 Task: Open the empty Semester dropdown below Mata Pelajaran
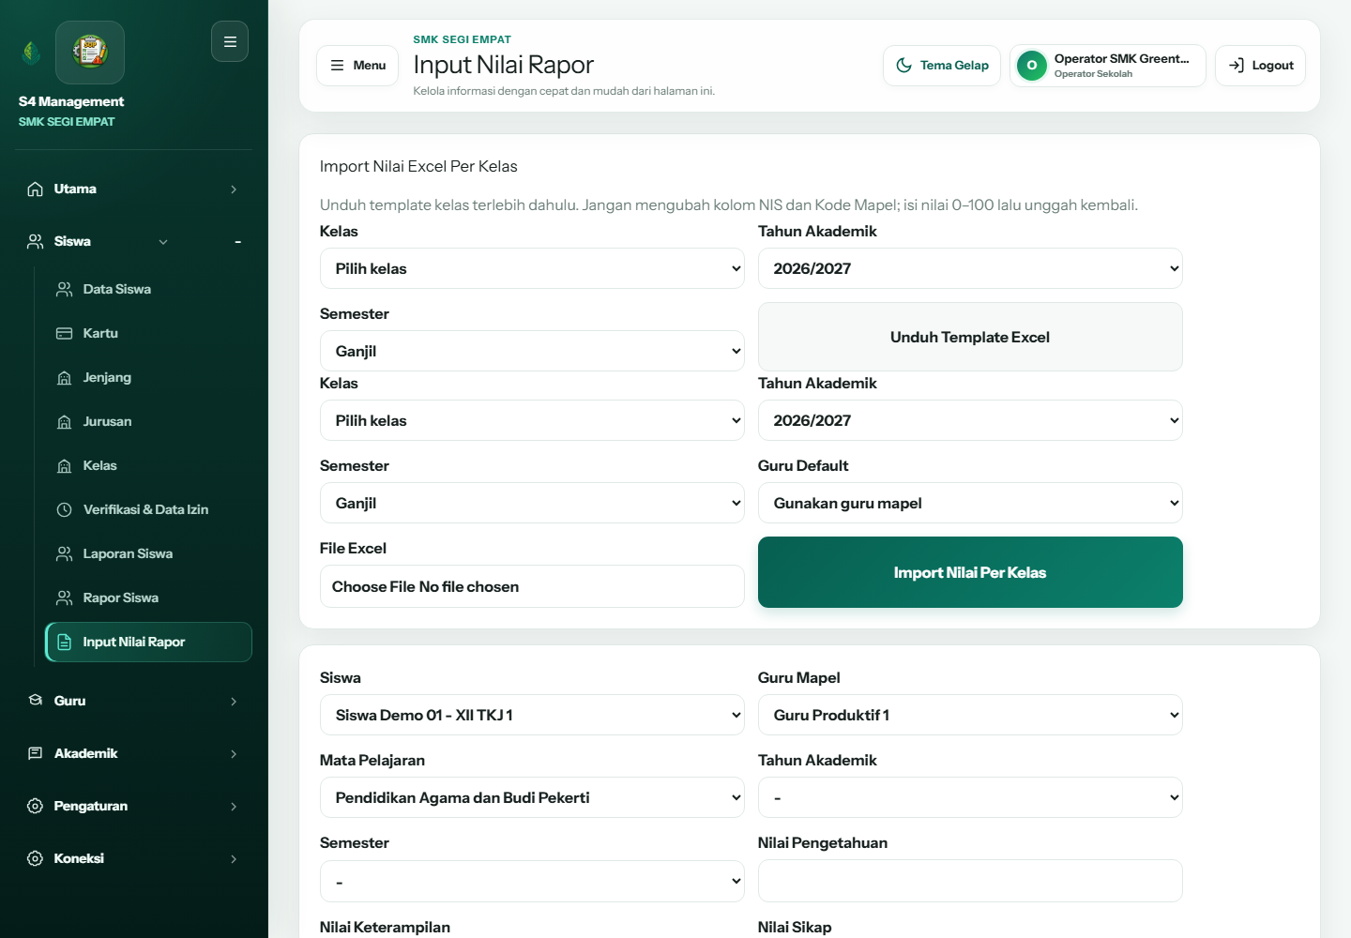pos(532,882)
